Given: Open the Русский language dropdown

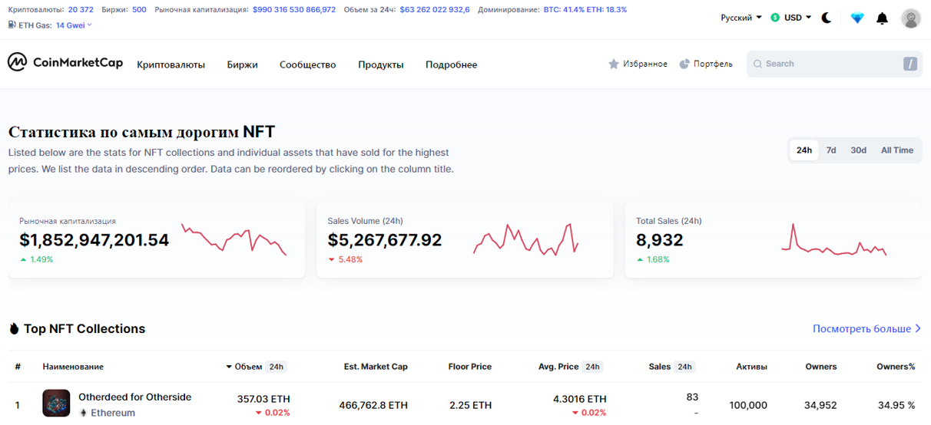Looking at the screenshot, I should point(741,18).
